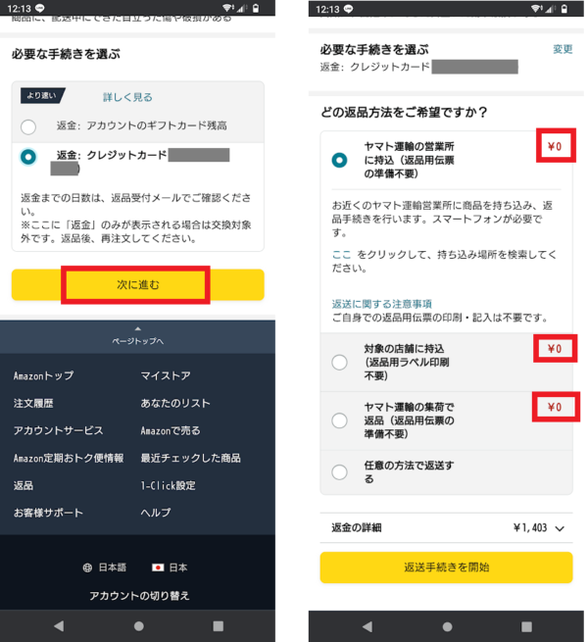Tap the home circle on left phone
Screen dimensions: 588x642
[x=139, y=626]
